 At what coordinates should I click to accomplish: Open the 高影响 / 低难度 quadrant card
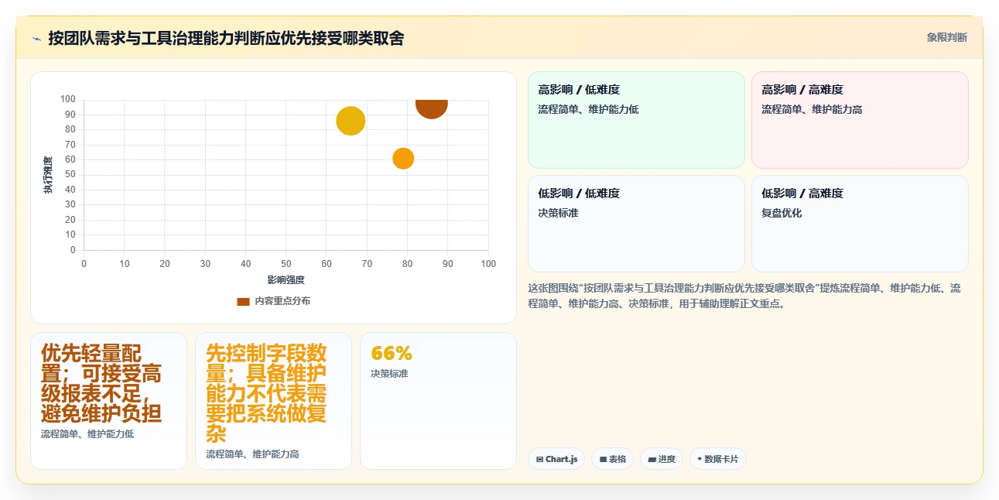coord(636,120)
